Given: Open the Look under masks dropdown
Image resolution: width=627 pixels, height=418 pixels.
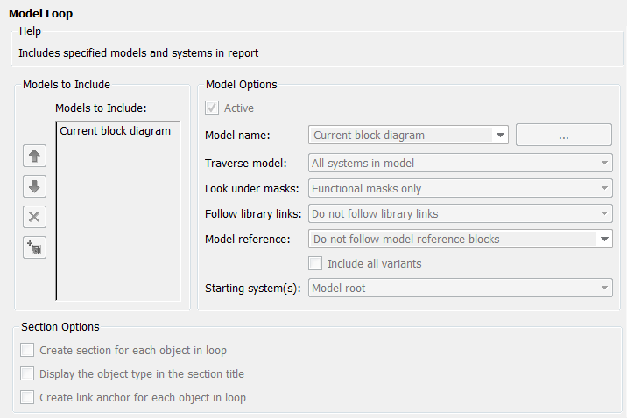Looking at the screenshot, I should 605,188.
